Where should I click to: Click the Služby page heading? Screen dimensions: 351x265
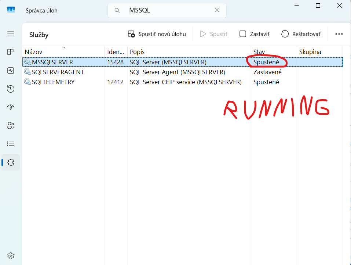point(39,35)
